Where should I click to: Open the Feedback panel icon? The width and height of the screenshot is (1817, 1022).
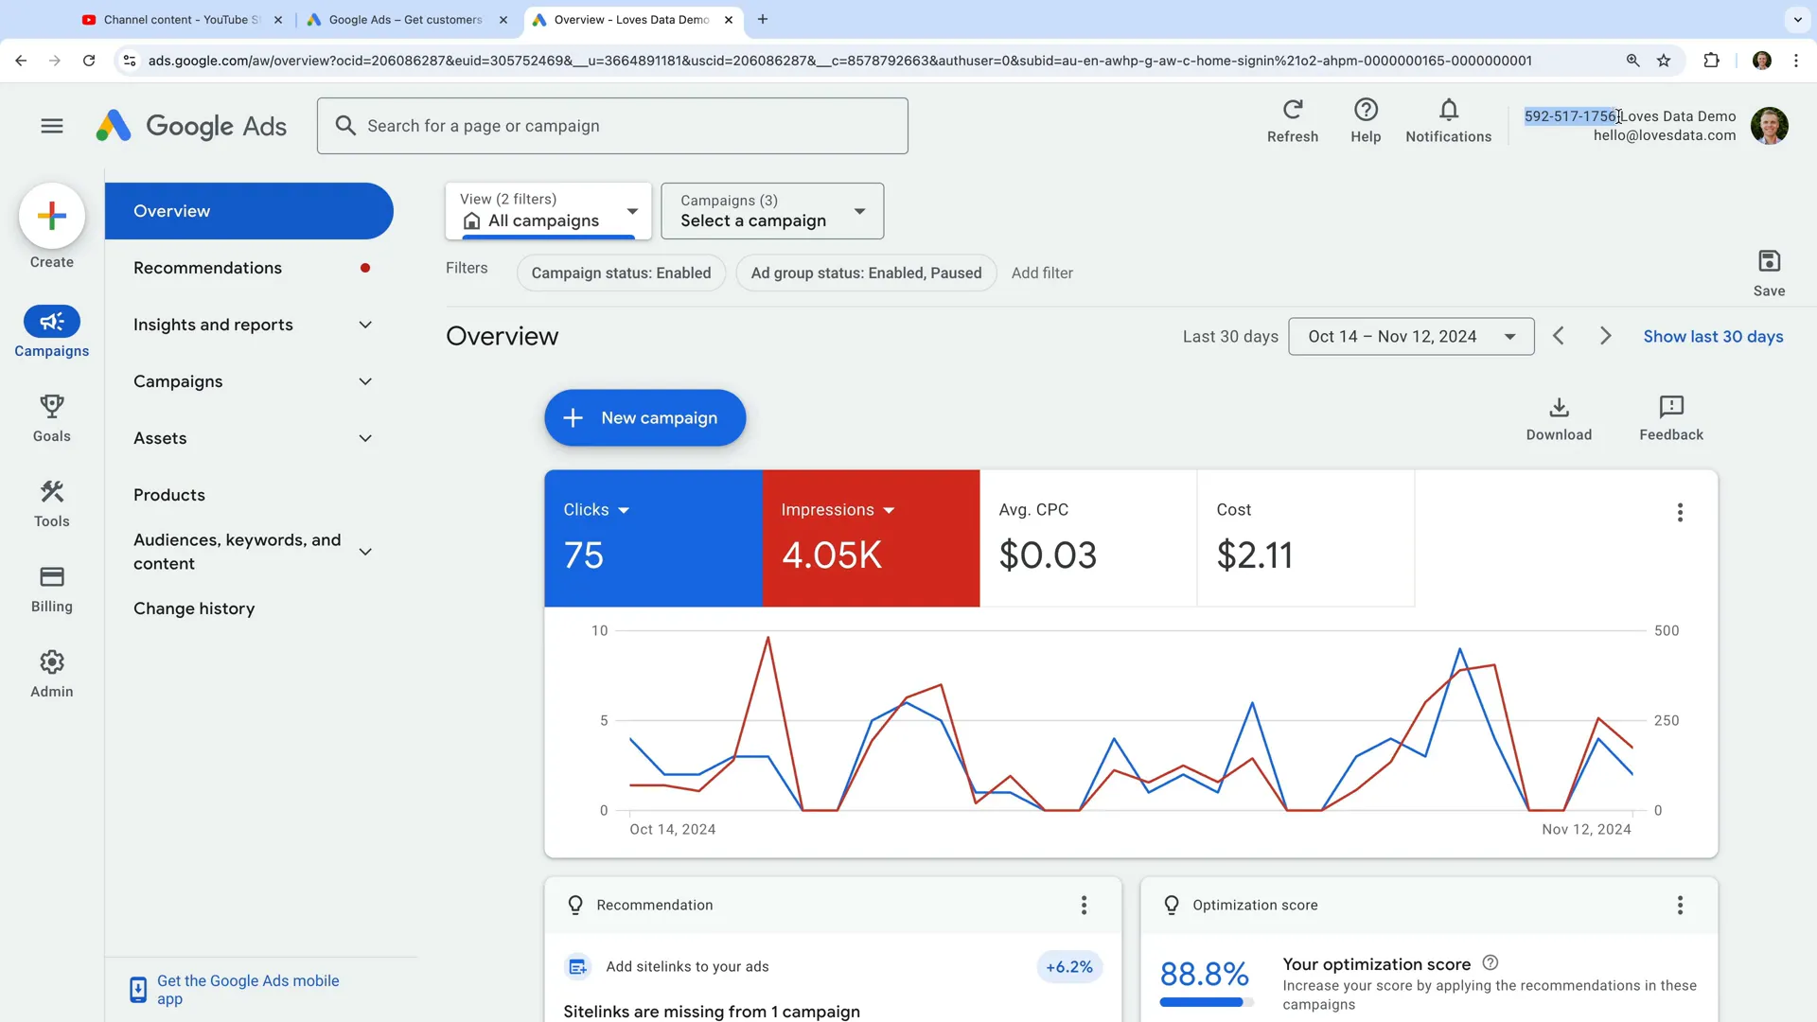pos(1670,418)
